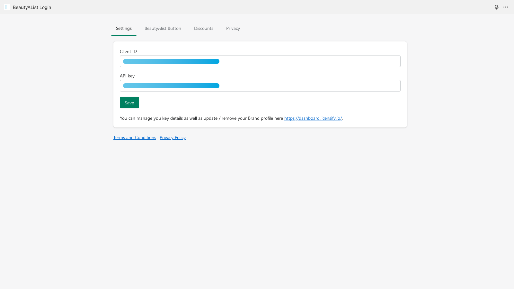Select the Settings tab
The image size is (514, 289).
pos(124,28)
